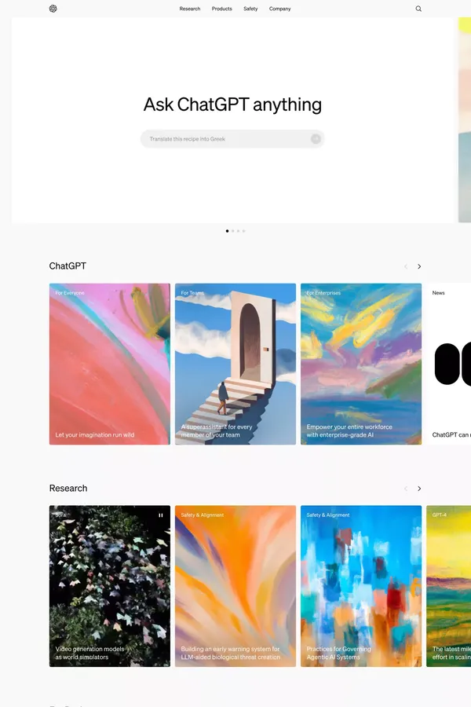Click the OpenAI logo icon
This screenshot has height=707, width=471.
[53, 9]
